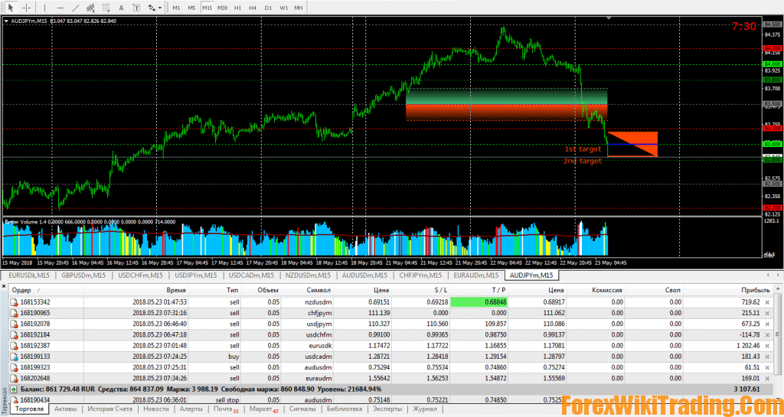Screen dimensions: 784x417
Task: Switch chart to M5 timeframe
Action: pos(192,8)
